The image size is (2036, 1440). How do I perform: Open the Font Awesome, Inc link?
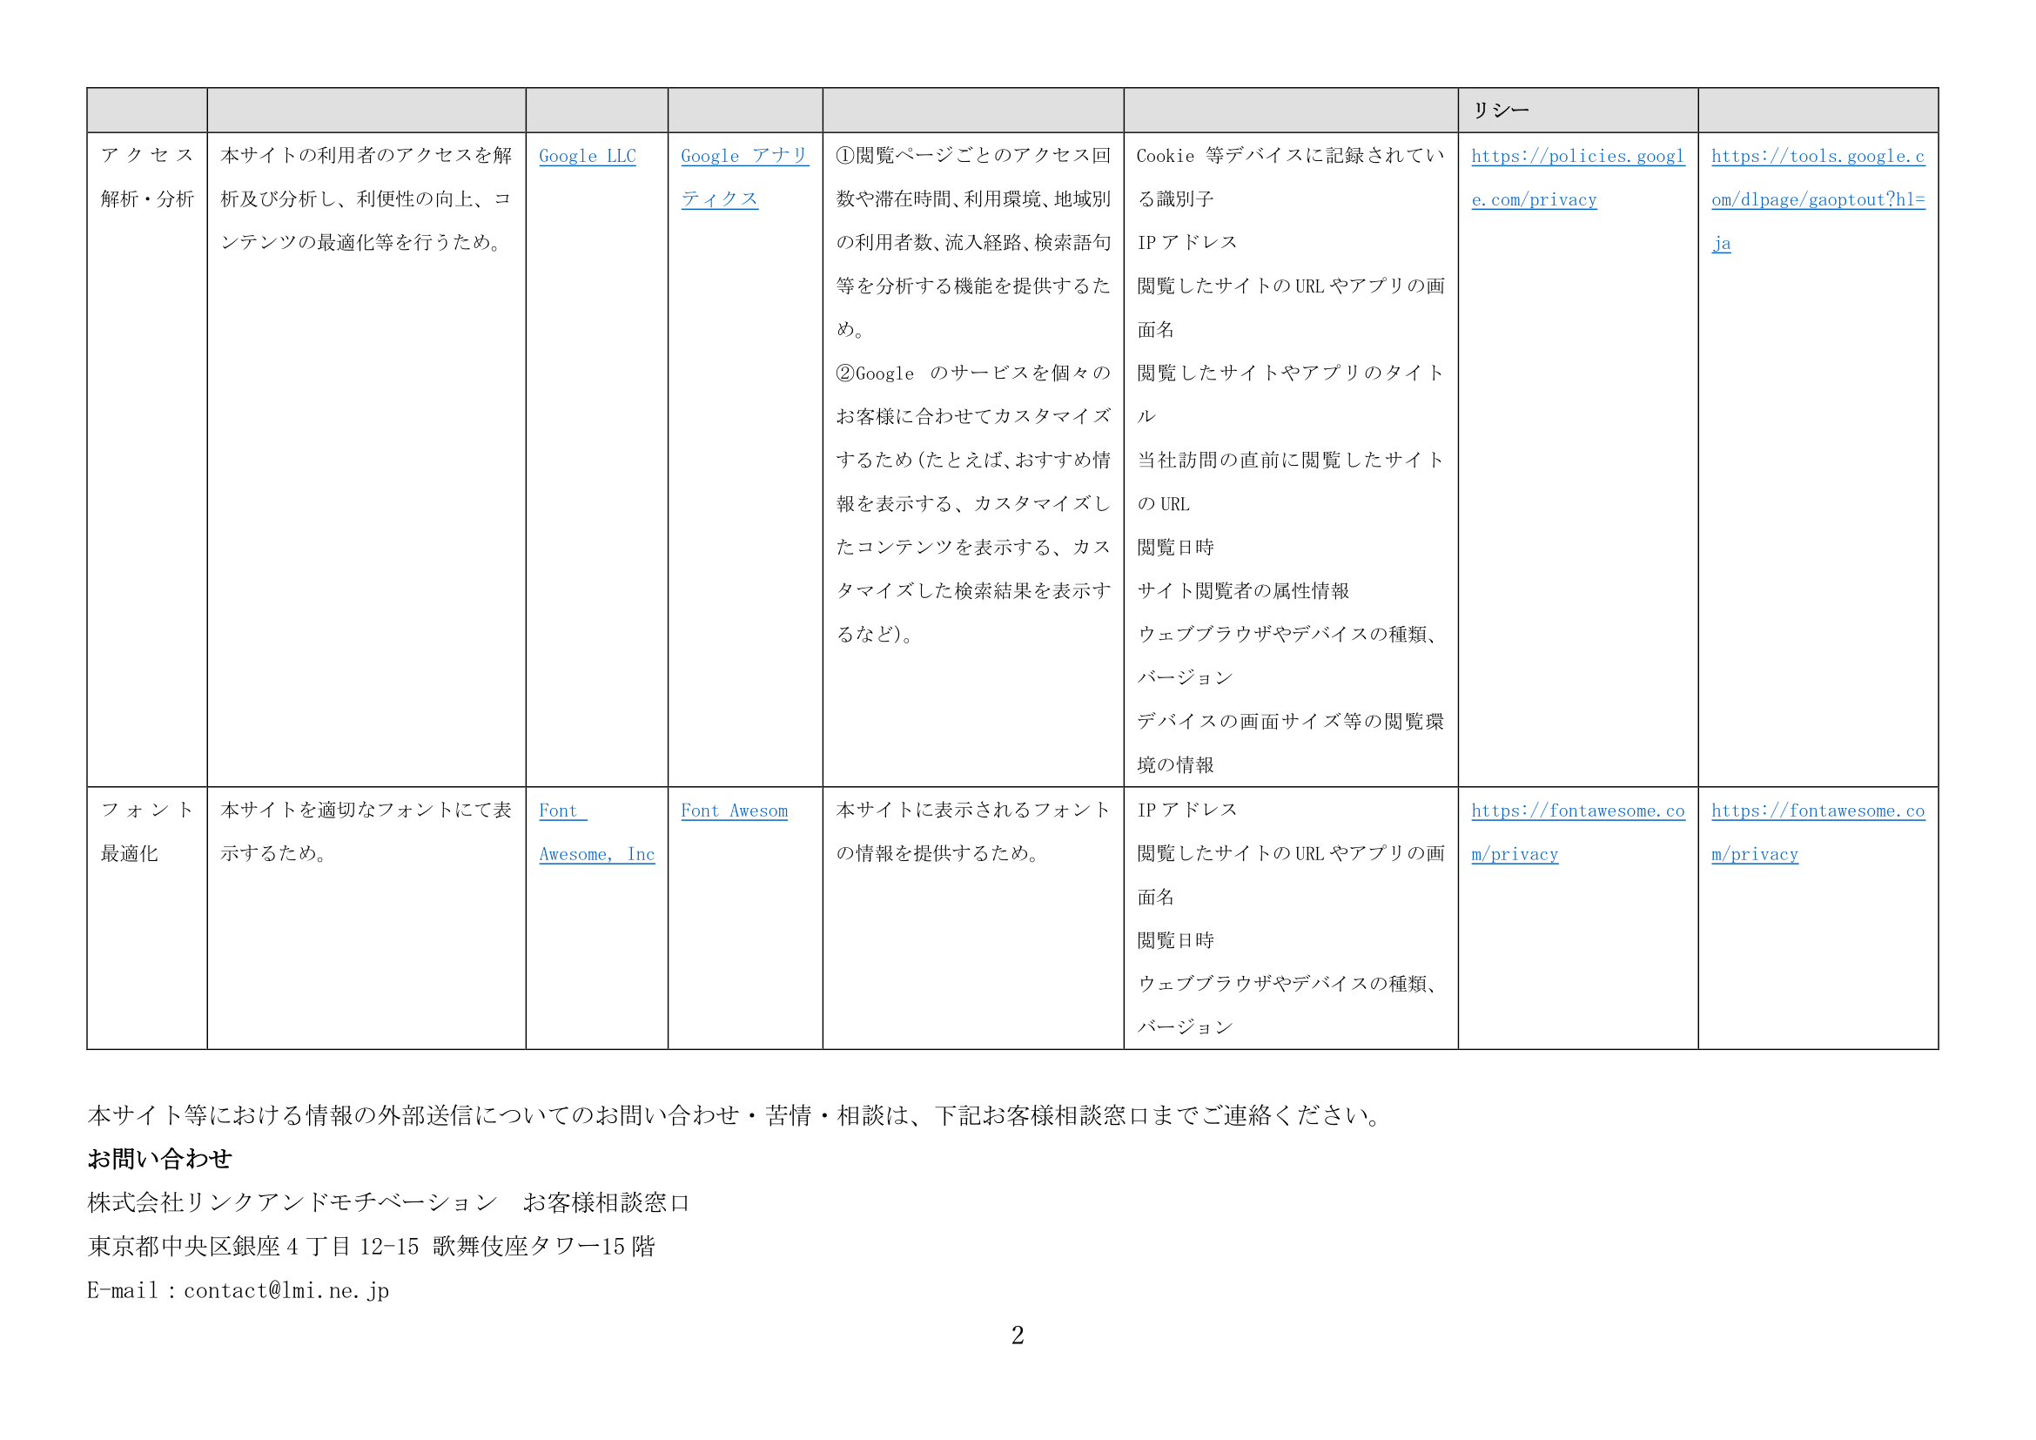pos(597,831)
